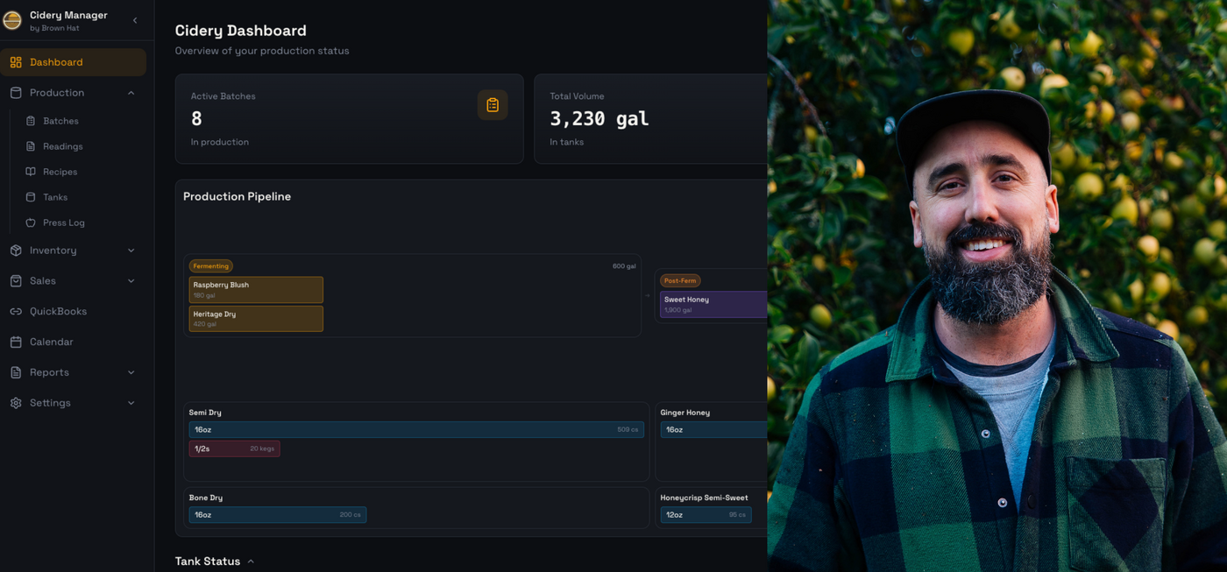
Task: Expand the Reports section chevron
Action: coord(131,373)
